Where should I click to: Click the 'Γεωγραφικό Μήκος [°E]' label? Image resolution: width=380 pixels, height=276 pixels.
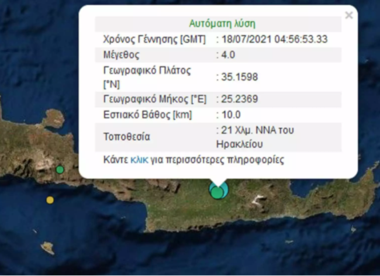pyautogui.click(x=155, y=99)
